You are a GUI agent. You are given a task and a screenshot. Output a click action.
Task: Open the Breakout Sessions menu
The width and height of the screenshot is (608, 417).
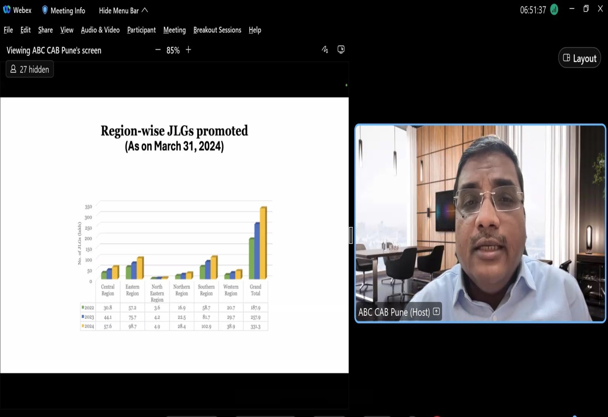point(217,30)
